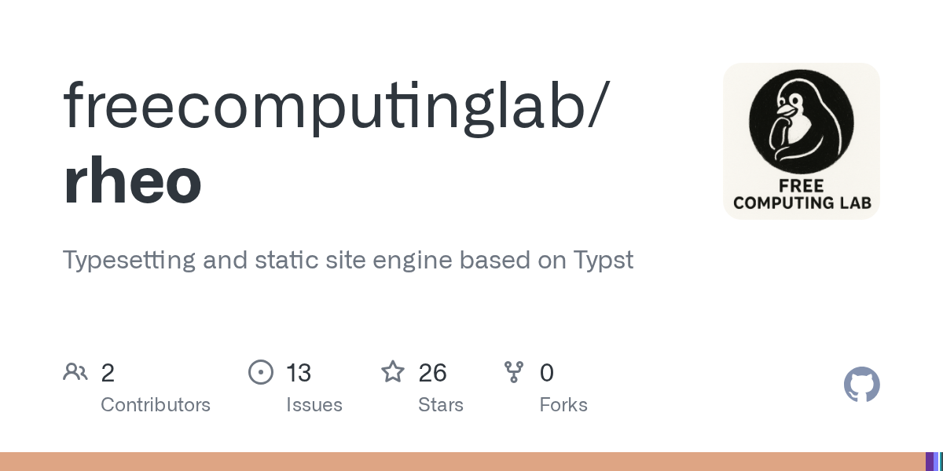Viewport: 943px width, 471px height.
Task: Open the Free Computing Lab penguin avatar
Action: [801, 118]
